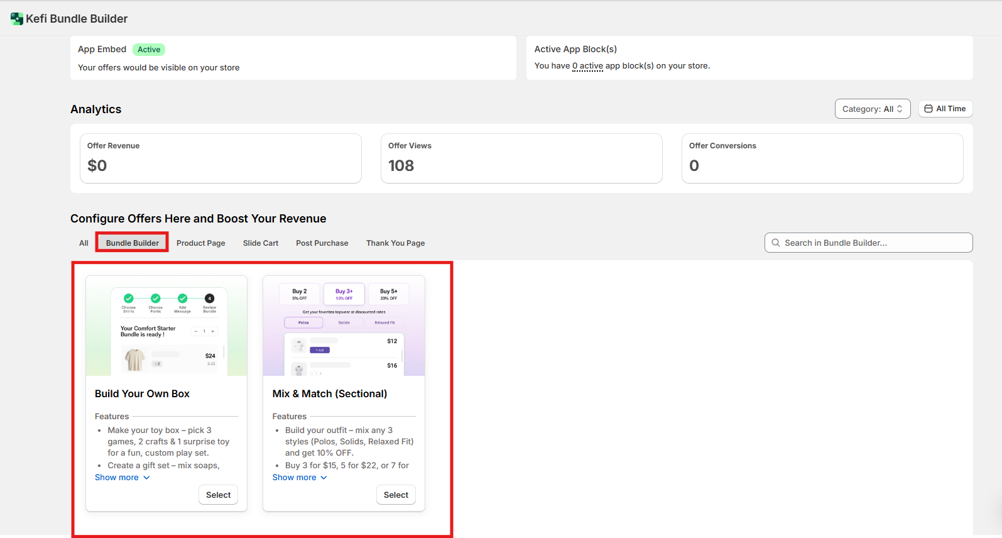Expand Build Your Own Box features with Show more
Viewport: 1002px width, 538px height.
(x=117, y=478)
